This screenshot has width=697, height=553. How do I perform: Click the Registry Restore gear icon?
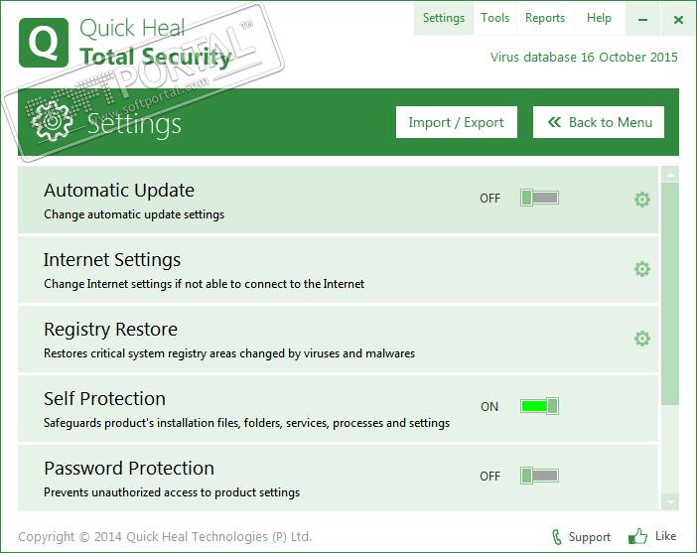[x=642, y=339]
